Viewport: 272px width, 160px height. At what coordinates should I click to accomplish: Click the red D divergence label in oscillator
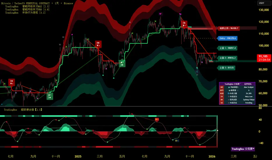[157, 119]
